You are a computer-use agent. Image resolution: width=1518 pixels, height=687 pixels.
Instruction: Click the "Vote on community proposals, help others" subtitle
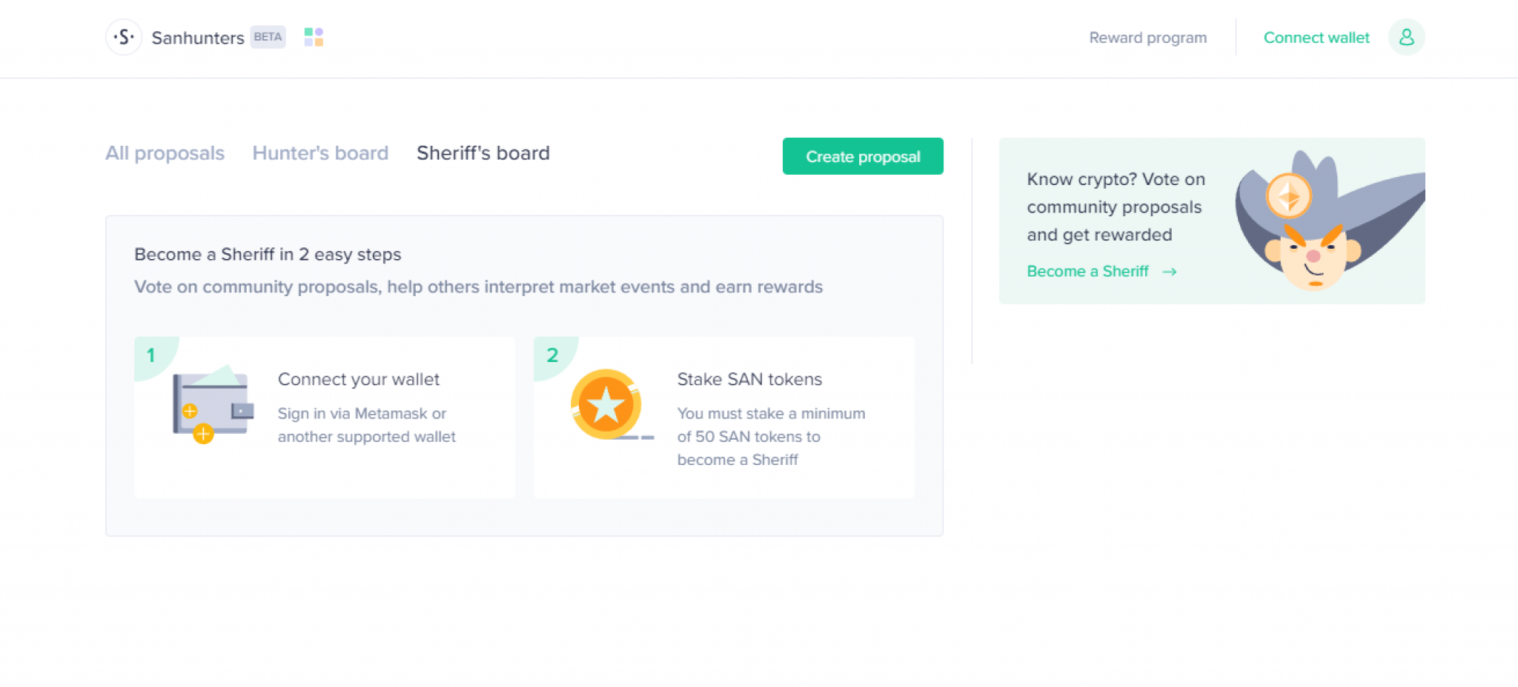click(x=478, y=287)
